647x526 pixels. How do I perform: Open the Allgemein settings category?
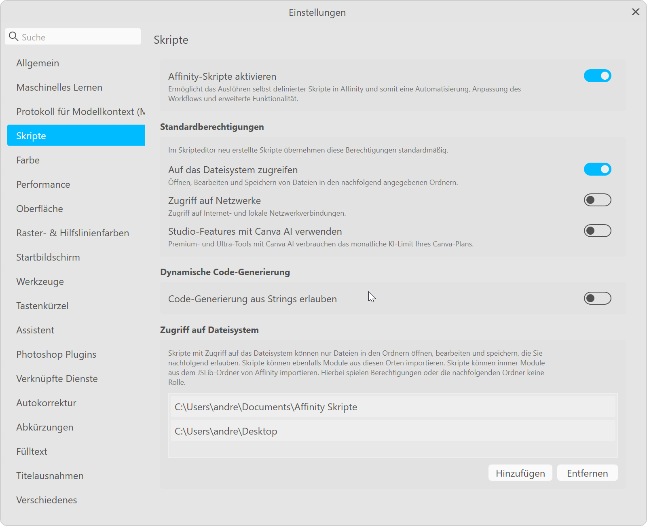point(76,63)
